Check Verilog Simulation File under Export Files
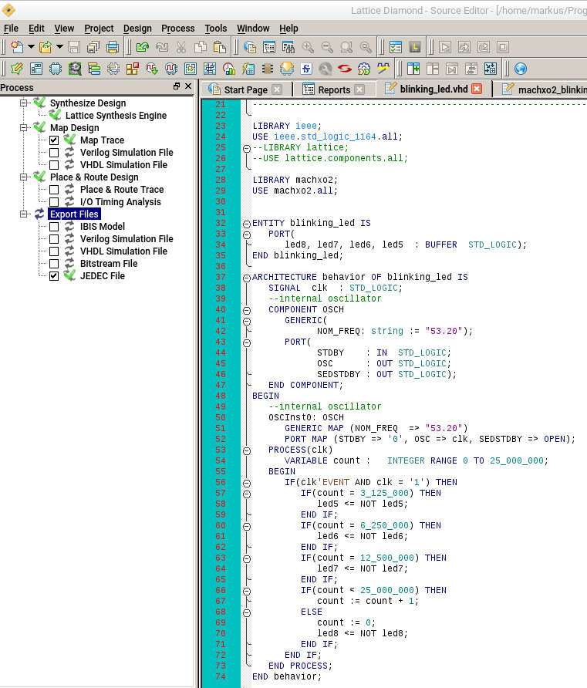The image size is (587, 688). coord(54,239)
